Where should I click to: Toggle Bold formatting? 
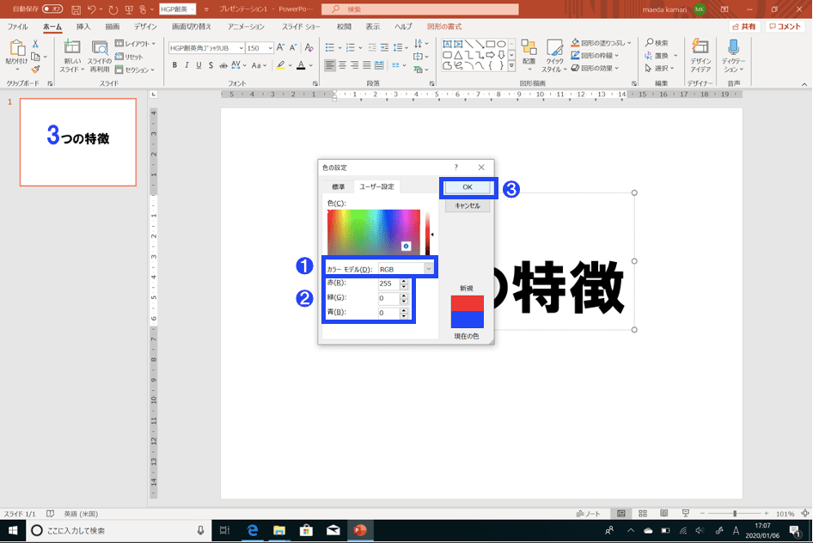coord(174,65)
